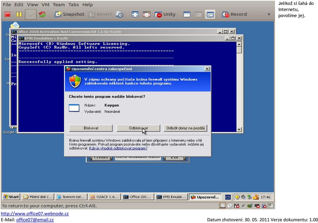318x223 pixels.
Task: Click the highlighted window view icon
Action: [x=210, y=14]
